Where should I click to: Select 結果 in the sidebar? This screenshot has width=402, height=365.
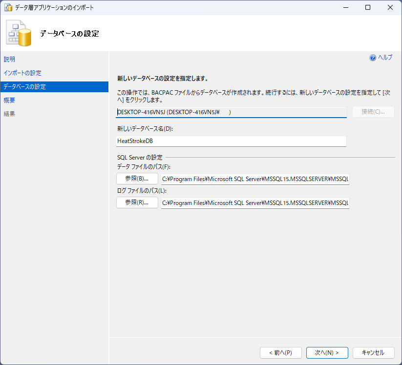[x=9, y=114]
